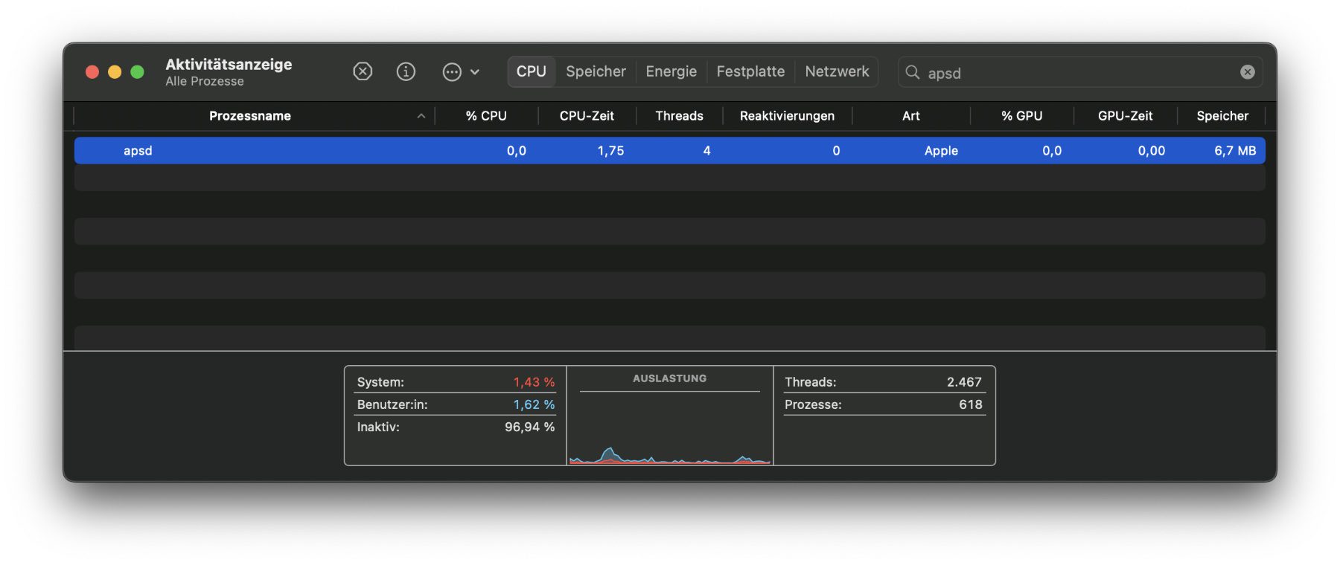Click inside the apsd search field
Image resolution: width=1340 pixels, height=565 pixels.
[1072, 73]
